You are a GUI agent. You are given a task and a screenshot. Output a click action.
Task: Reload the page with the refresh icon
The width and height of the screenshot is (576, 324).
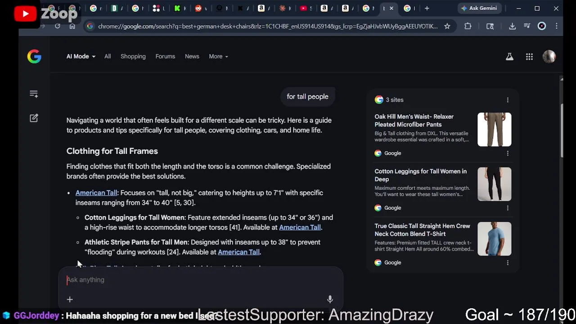(x=58, y=26)
